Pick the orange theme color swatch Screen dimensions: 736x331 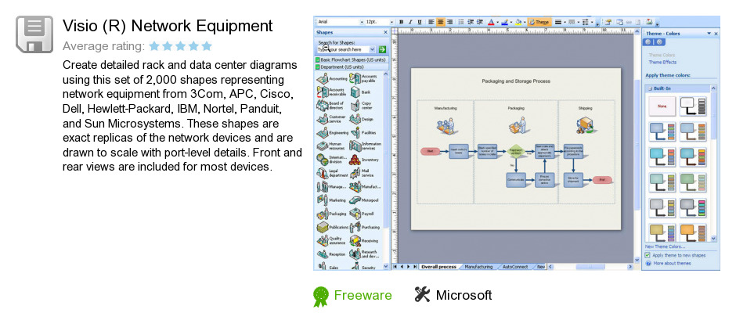click(x=693, y=233)
